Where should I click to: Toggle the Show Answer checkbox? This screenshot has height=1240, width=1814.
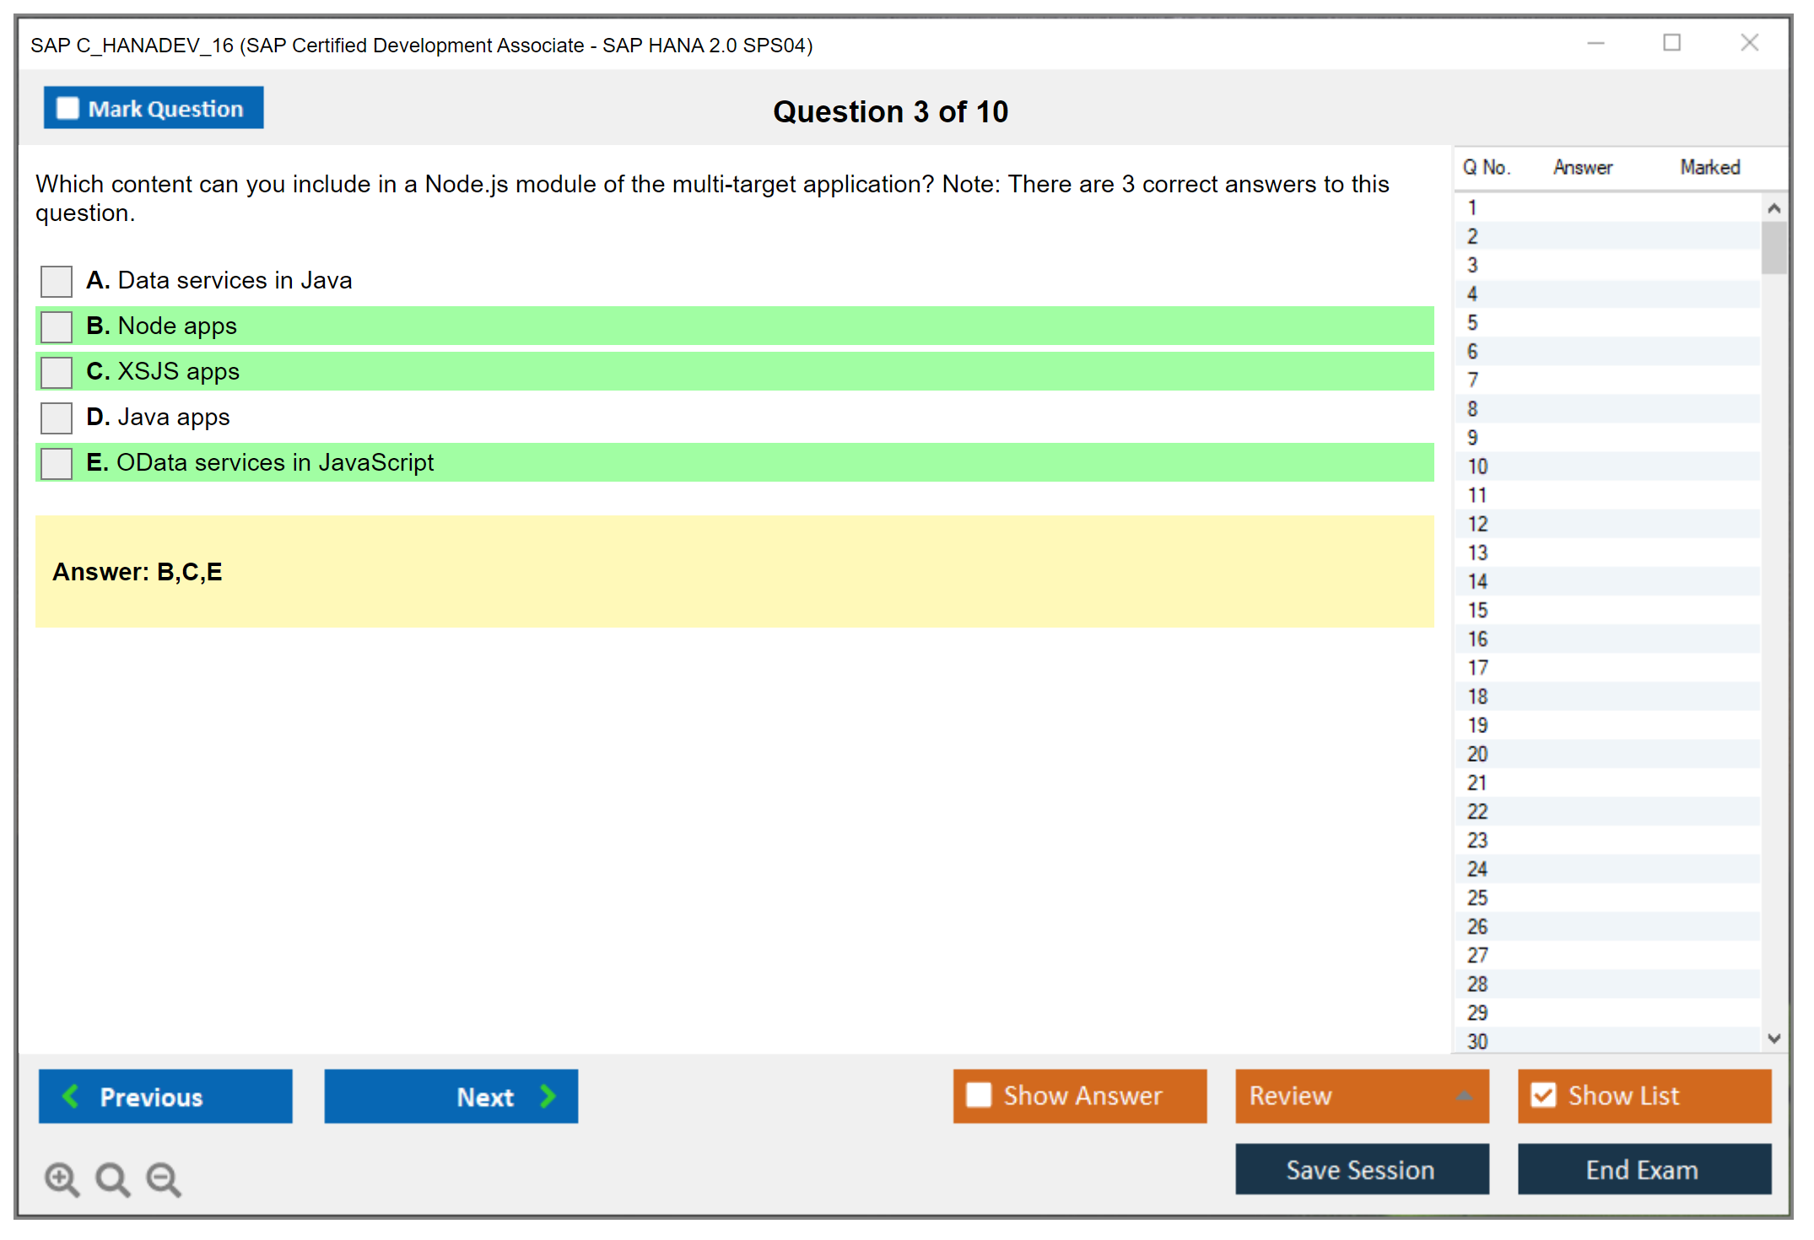point(979,1095)
